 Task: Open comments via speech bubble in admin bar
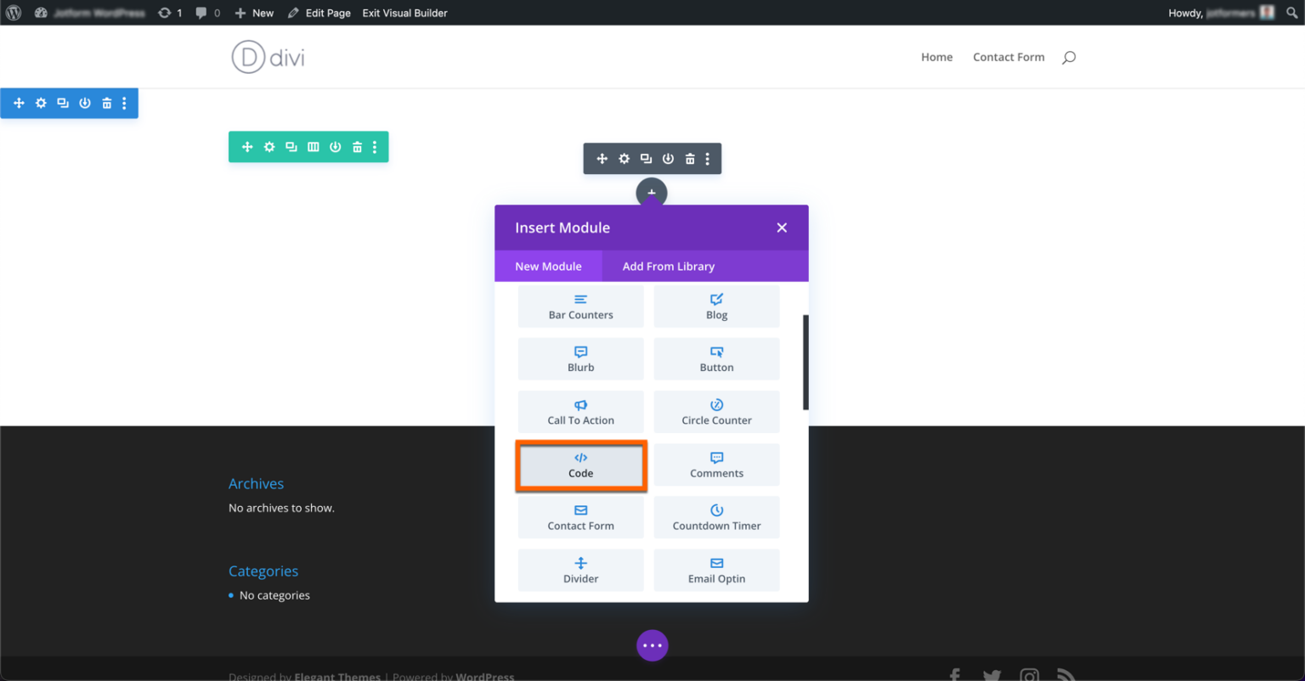click(x=201, y=13)
